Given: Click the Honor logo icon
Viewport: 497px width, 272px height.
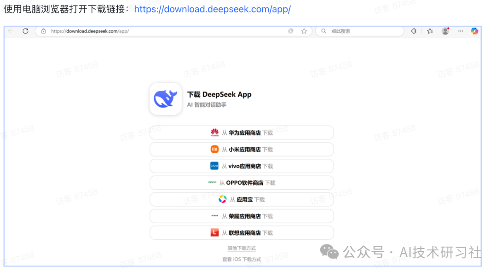Looking at the screenshot, I should click(214, 215).
